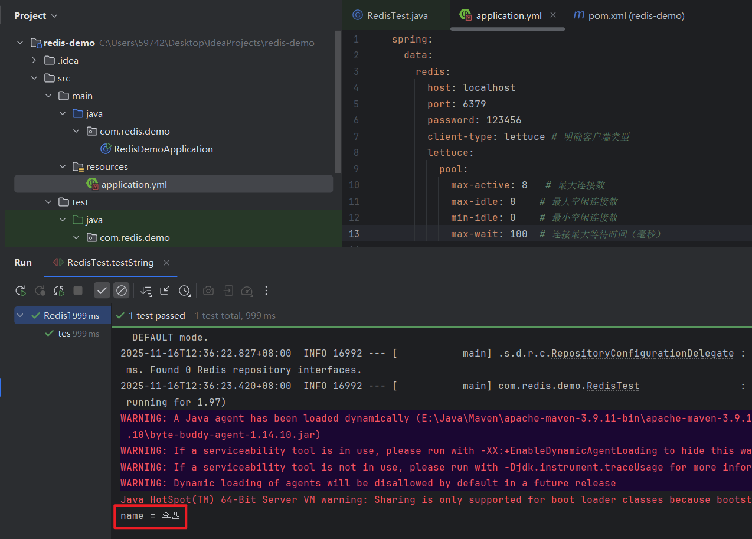
Task: Collapse the main folder chevron
Action: pyautogui.click(x=49, y=96)
